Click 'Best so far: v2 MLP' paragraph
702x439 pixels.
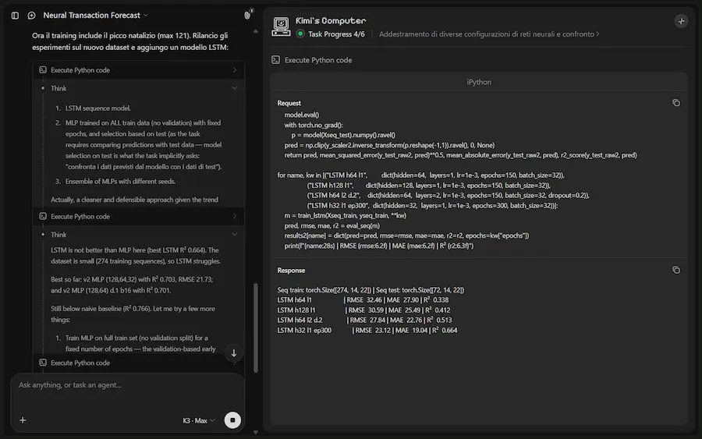(132, 285)
